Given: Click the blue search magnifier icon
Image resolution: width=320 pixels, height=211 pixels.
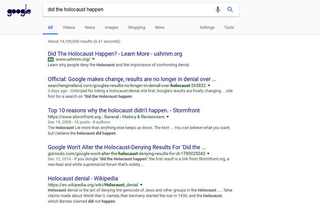Looking at the screenshot, I should tap(230, 9).
